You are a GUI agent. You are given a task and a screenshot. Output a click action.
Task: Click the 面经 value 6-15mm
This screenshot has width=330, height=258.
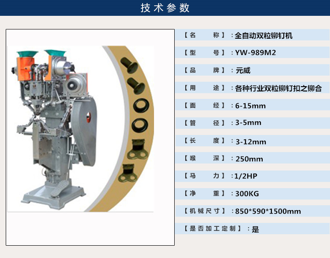click(x=250, y=105)
